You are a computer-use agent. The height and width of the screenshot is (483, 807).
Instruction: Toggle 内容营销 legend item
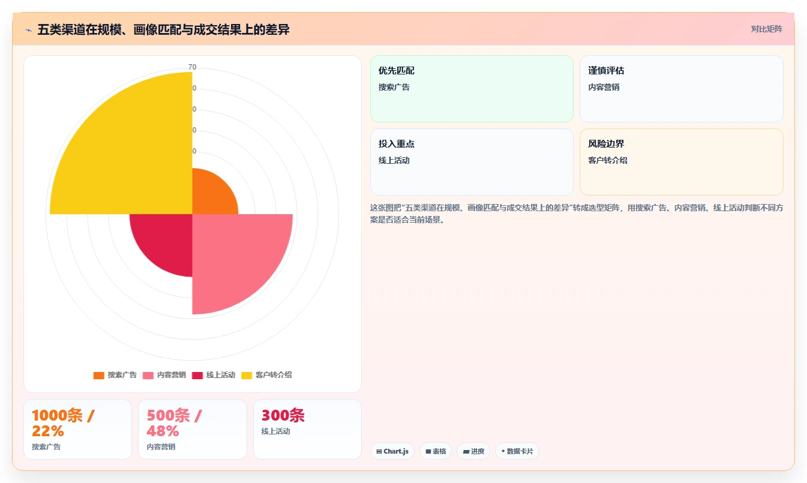pyautogui.click(x=164, y=375)
